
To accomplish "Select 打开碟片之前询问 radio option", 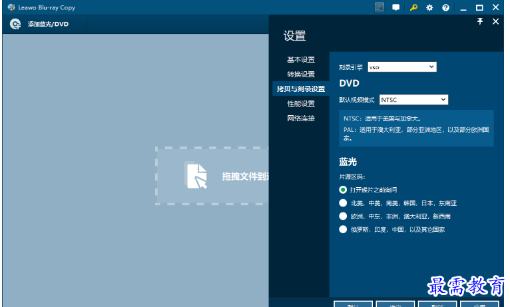I will coord(343,190).
